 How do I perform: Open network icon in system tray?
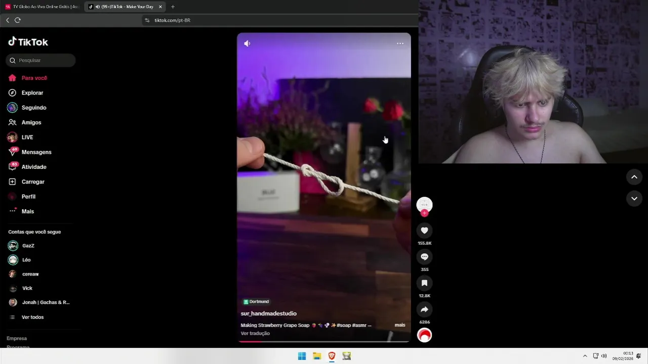point(596,356)
